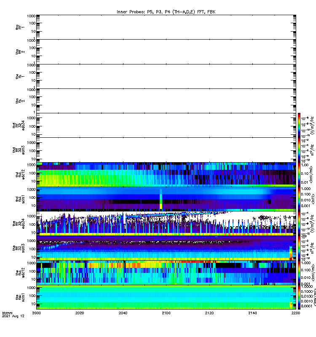Image resolution: width=316 pixels, height=337 pixels.
Task: Click the color bar beside the fff edc34 panel
Action: pos(299,224)
